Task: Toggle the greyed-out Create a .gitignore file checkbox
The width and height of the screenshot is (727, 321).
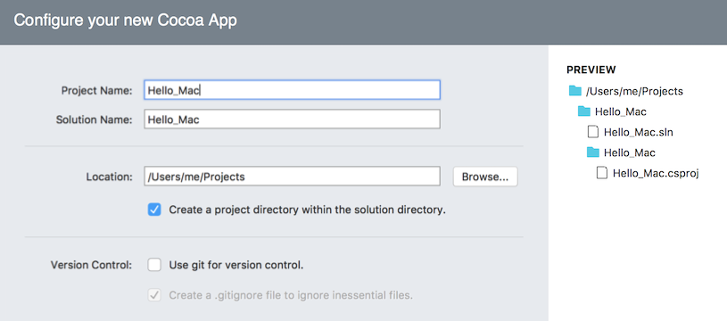Action: (x=154, y=295)
